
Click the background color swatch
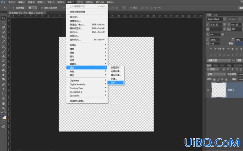pyautogui.click(x=4, y=118)
